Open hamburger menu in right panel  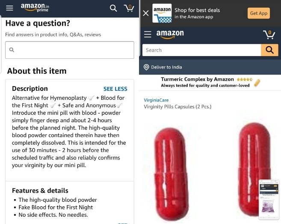coord(148,34)
